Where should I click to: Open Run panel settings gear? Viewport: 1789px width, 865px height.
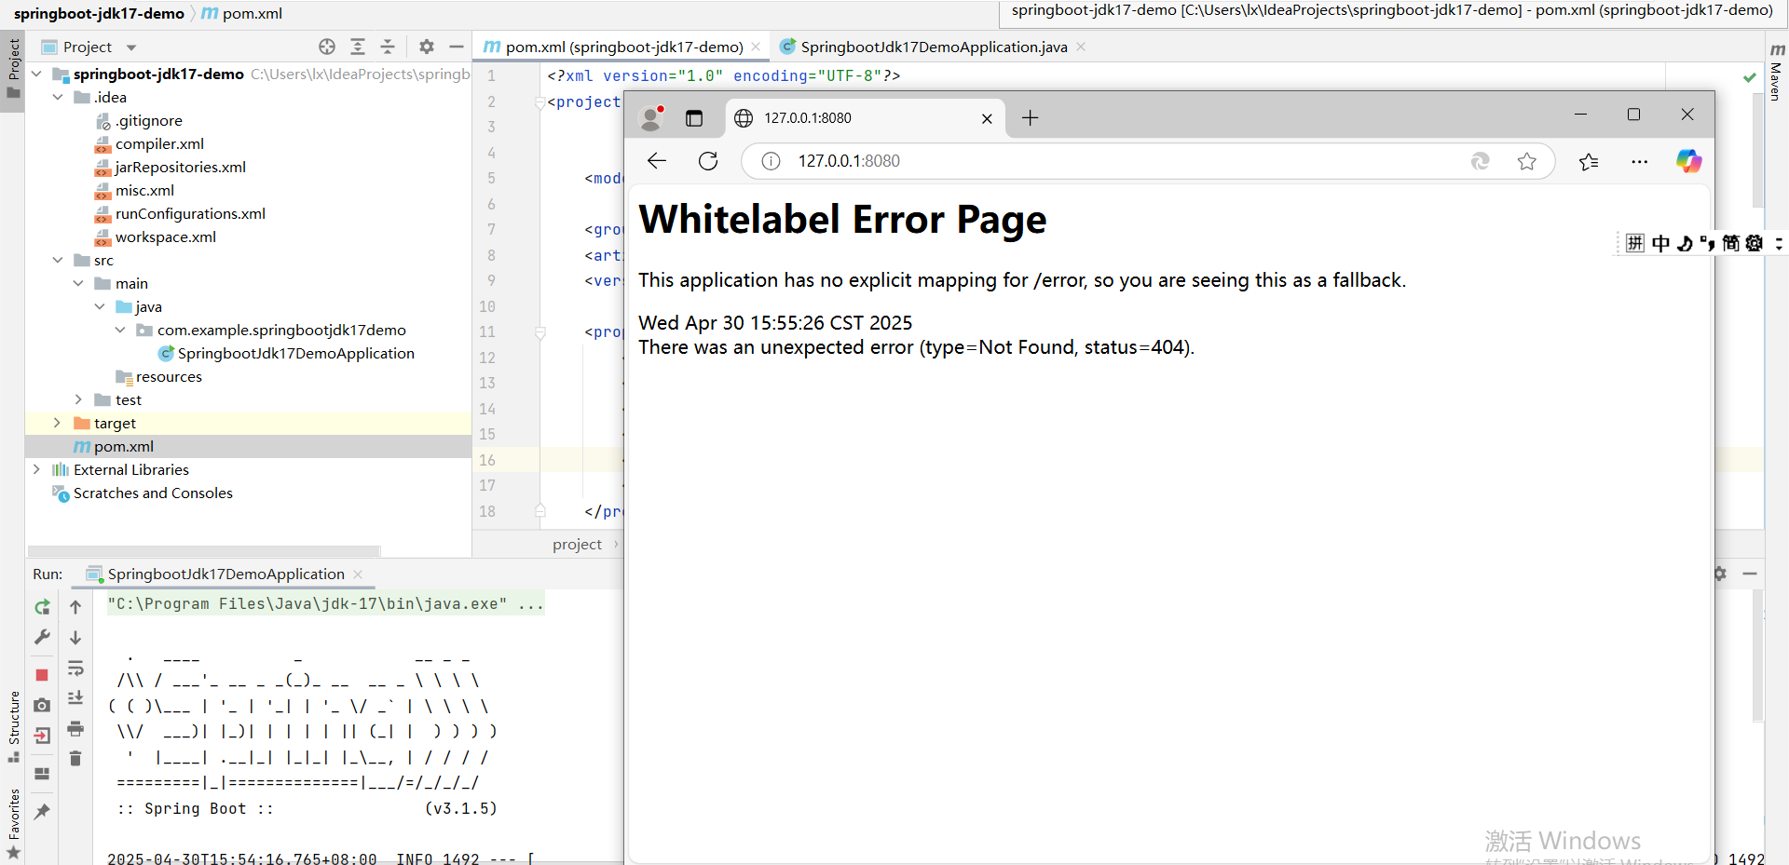pos(1720,574)
